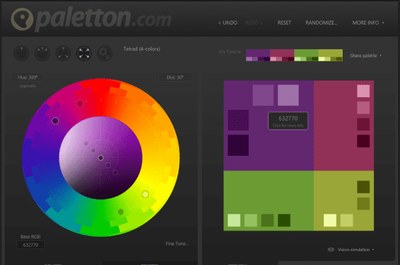The width and height of the screenshot is (400, 265).
Task: Click the dark crimson swatch
Action: point(363,125)
